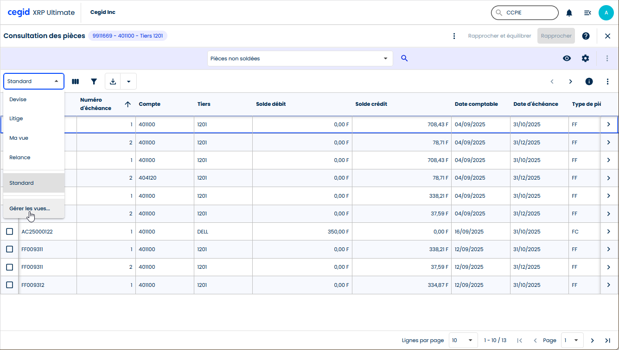Open the filter funnel icon
619x350 pixels.
pyautogui.click(x=94, y=81)
